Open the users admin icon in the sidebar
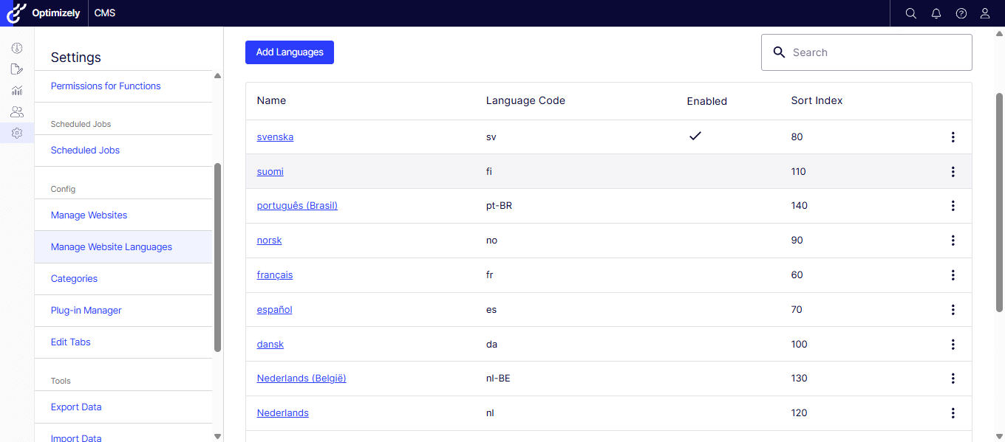1005x442 pixels. click(x=16, y=111)
